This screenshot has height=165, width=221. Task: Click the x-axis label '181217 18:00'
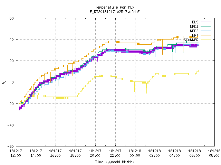pos(75,153)
